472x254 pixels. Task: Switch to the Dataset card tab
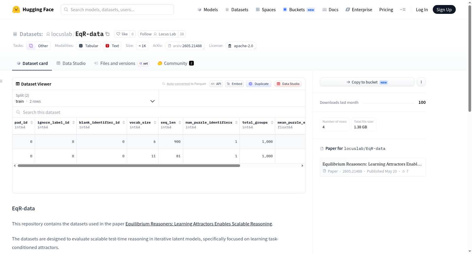32,63
